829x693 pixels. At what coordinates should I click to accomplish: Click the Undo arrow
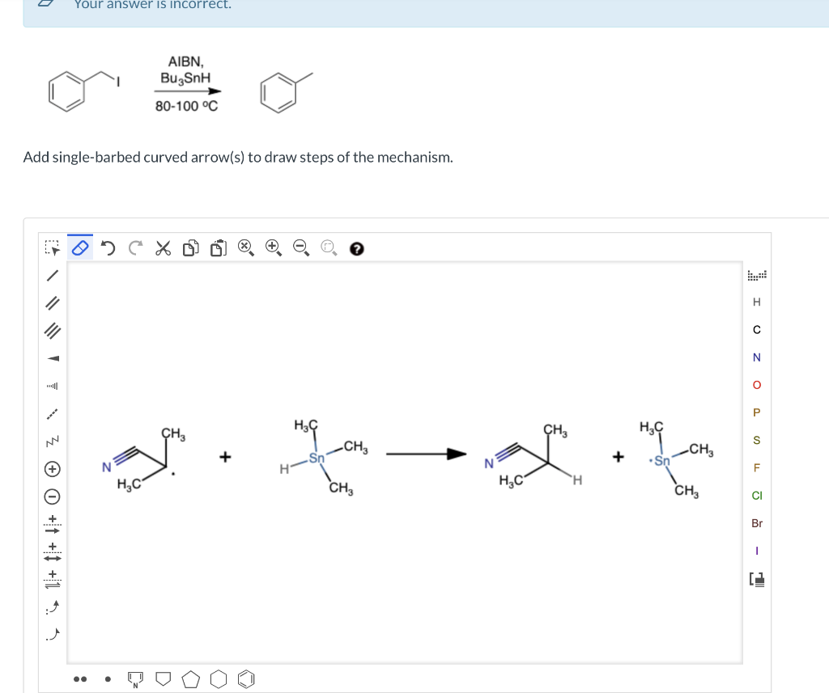coord(108,248)
